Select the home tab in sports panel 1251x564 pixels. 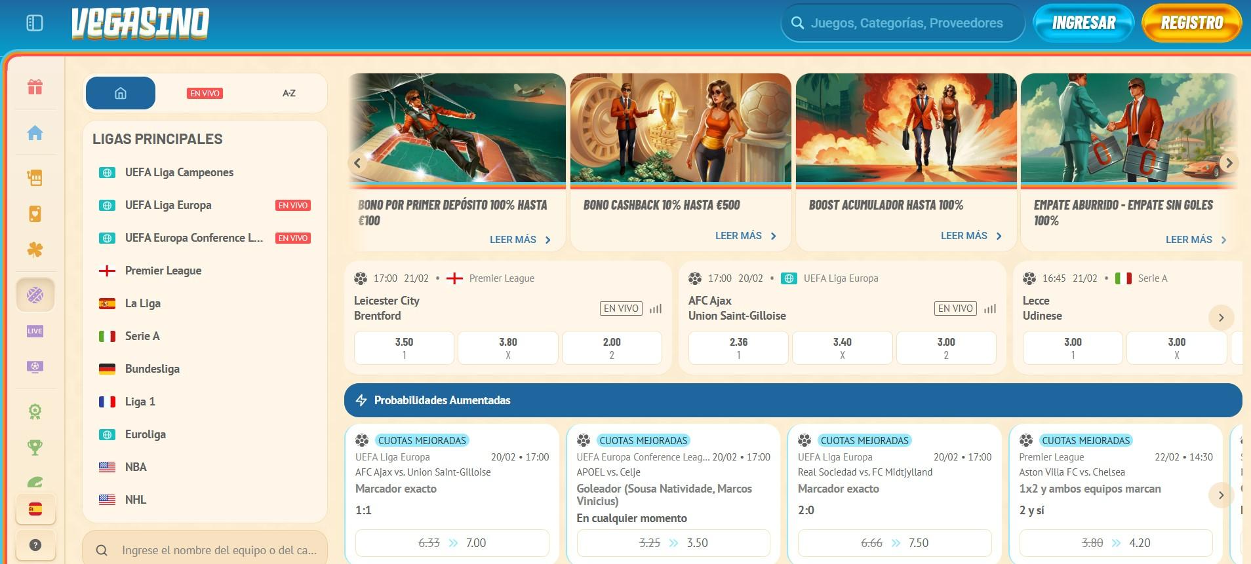[121, 93]
